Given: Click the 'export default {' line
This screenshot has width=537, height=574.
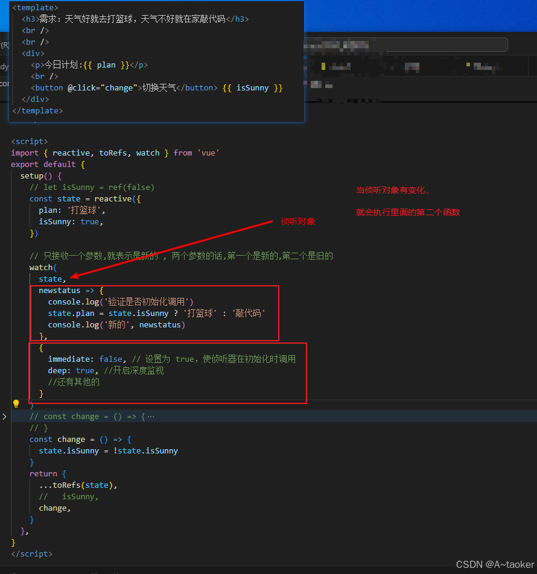Looking at the screenshot, I should click(48, 165).
